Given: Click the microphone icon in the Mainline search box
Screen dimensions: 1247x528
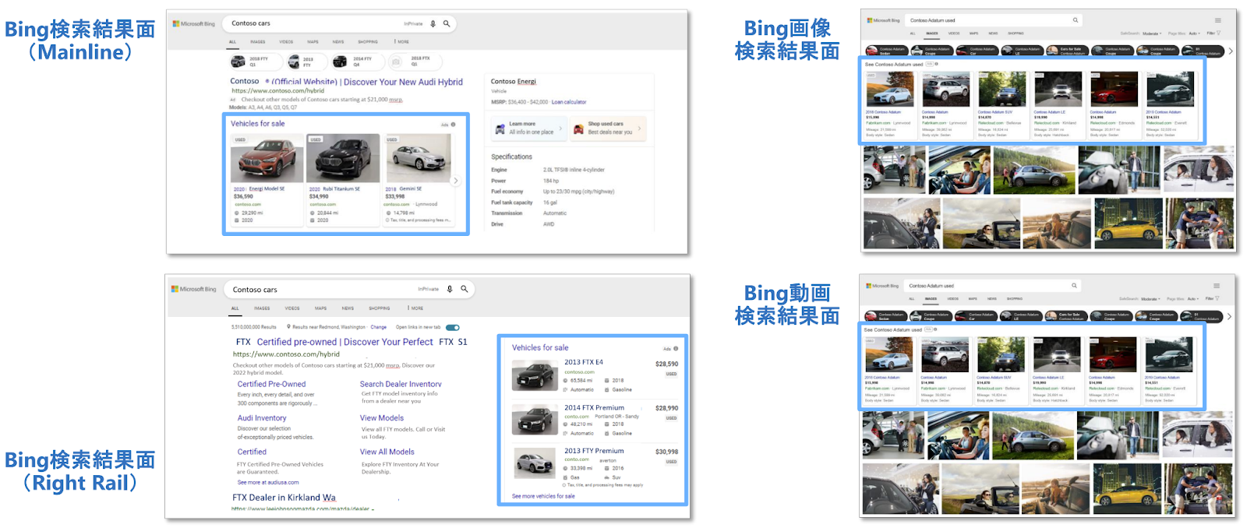Looking at the screenshot, I should tap(433, 24).
